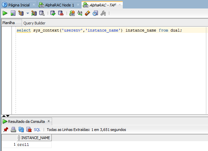Switch to the Query Builder tab

click(x=34, y=23)
